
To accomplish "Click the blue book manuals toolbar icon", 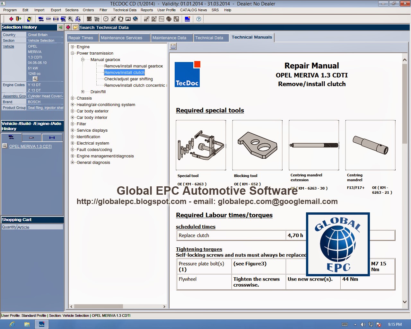I will tap(136, 19).
